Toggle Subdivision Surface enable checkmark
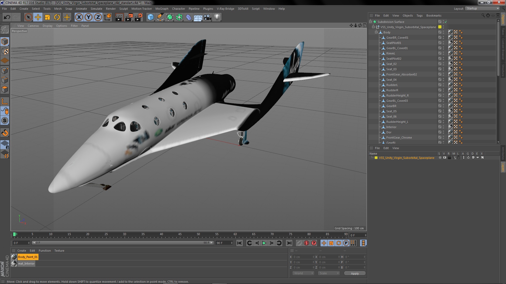The width and height of the screenshot is (506, 284). coord(446,22)
